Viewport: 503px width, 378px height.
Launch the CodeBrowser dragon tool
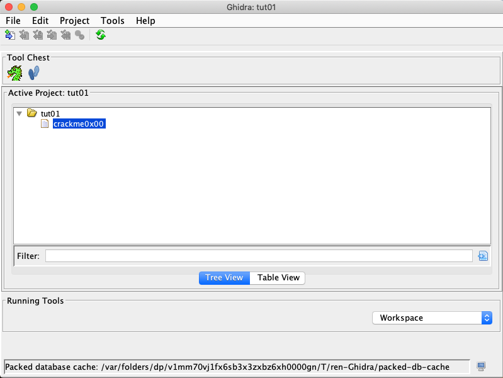[14, 74]
